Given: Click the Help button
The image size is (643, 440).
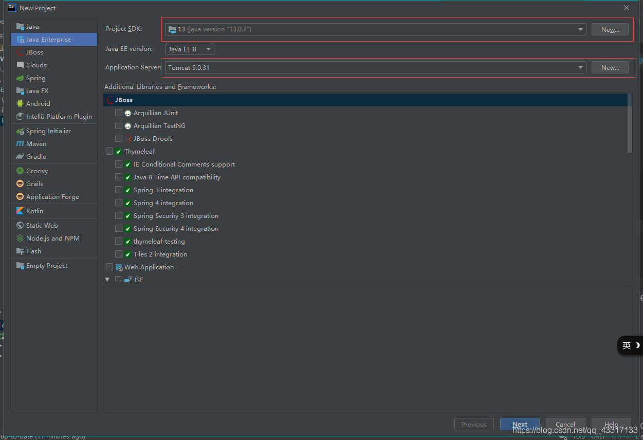Looking at the screenshot, I should pos(611,424).
